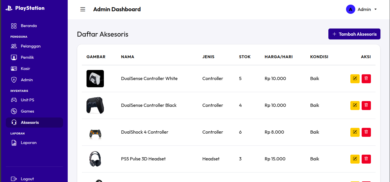The image size is (390, 182).
Task: Click the PlayStation logo icon
Action: 9,8
